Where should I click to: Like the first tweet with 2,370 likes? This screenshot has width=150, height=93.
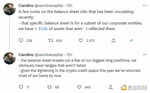[81, 41]
